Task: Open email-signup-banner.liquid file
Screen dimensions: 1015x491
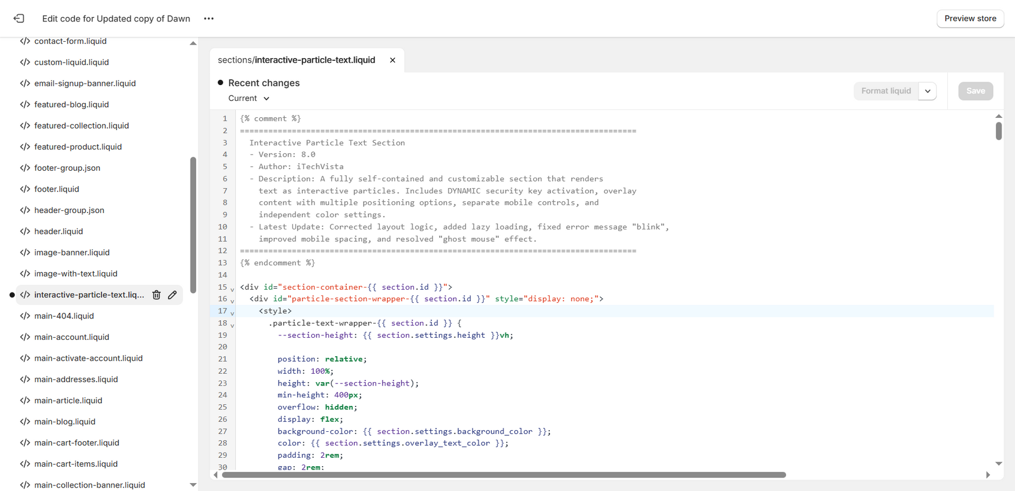Action: pos(85,83)
